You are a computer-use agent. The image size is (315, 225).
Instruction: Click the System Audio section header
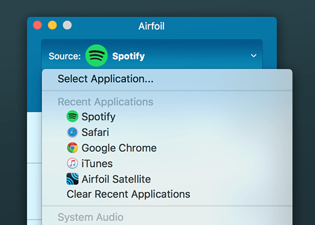91,217
